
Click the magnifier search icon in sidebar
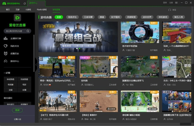point(28,31)
